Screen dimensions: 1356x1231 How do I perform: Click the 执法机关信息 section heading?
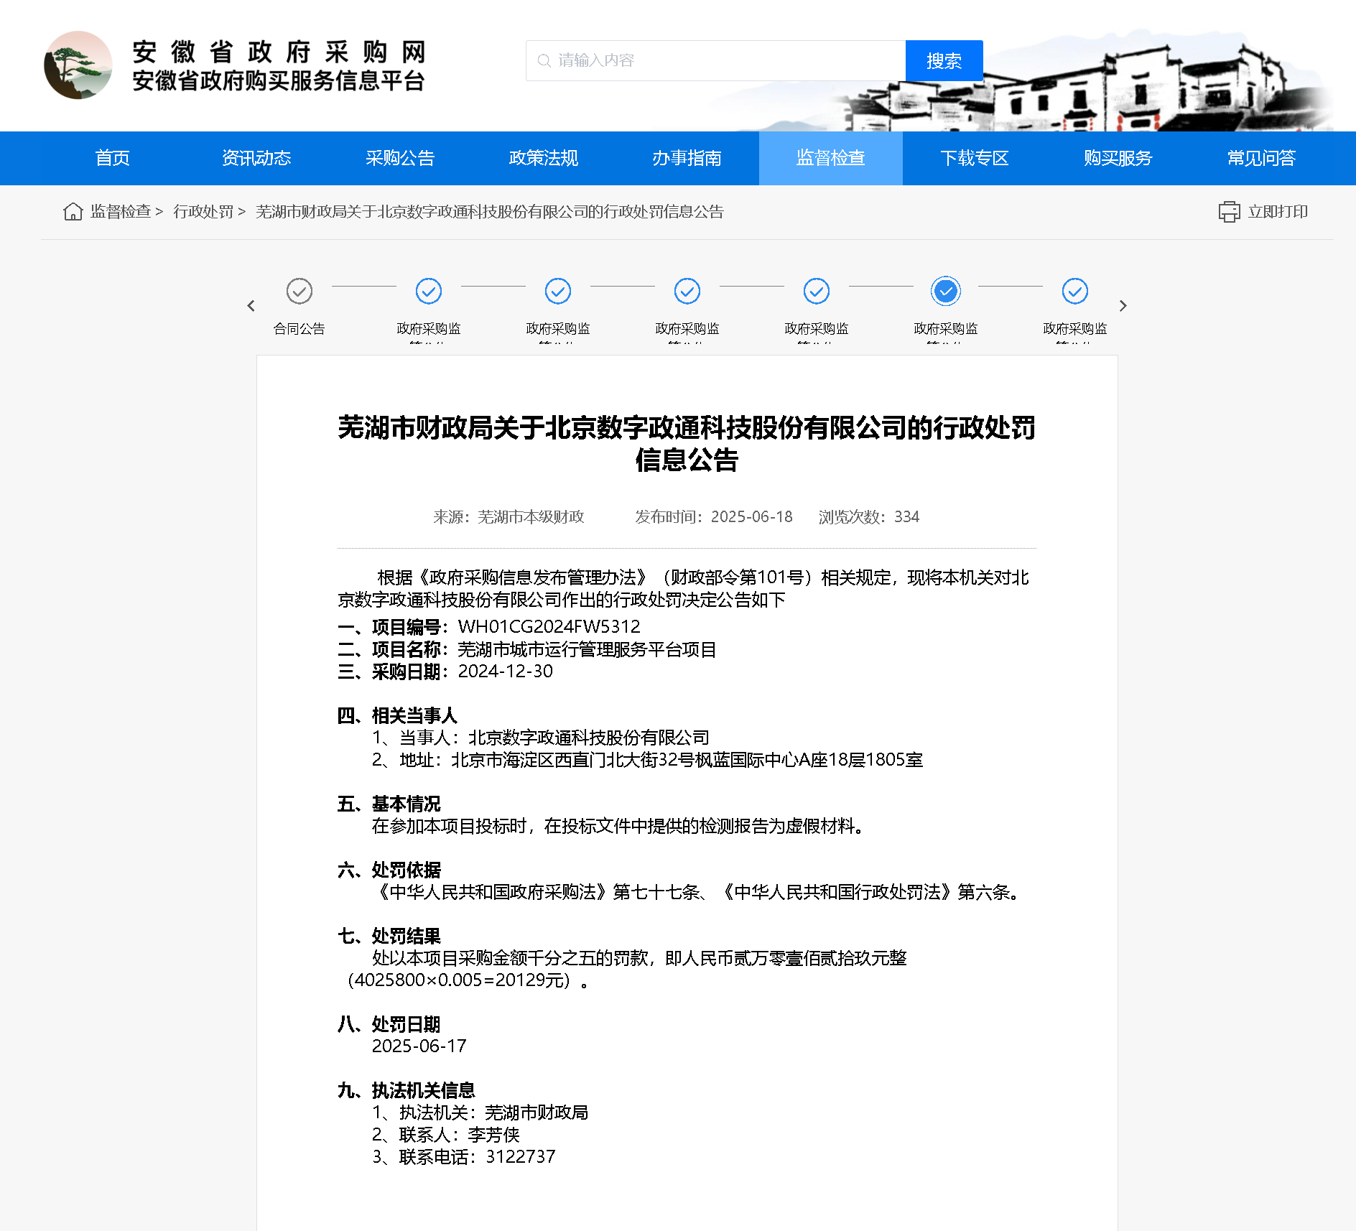[x=407, y=1091]
